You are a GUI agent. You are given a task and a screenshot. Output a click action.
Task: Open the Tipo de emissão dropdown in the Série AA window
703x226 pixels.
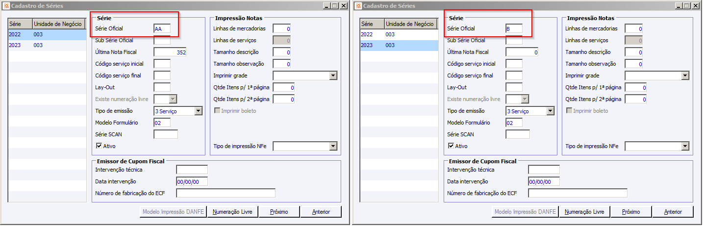pyautogui.click(x=198, y=111)
